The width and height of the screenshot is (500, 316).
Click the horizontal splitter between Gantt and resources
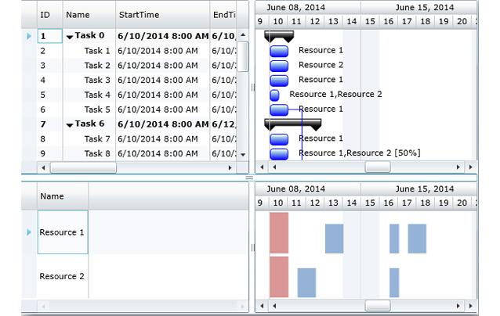pos(250,178)
